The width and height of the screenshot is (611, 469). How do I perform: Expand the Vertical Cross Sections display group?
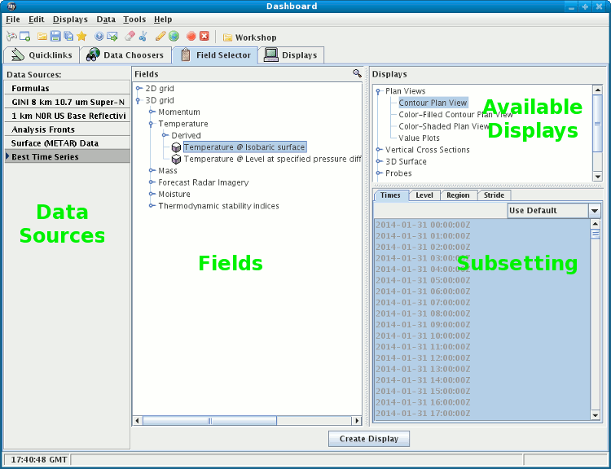coord(379,150)
